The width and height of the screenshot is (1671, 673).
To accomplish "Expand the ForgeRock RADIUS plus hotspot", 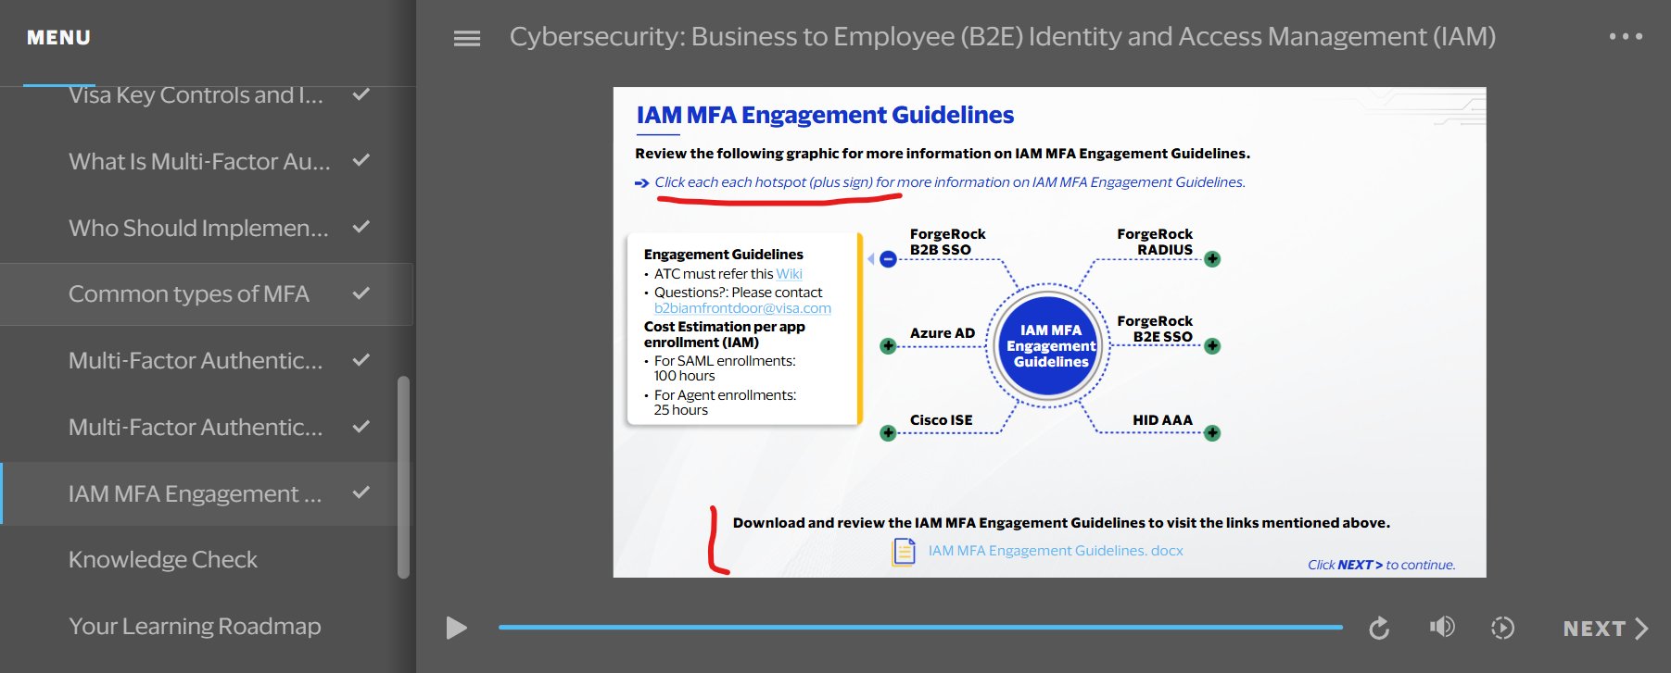I will [x=1212, y=259].
